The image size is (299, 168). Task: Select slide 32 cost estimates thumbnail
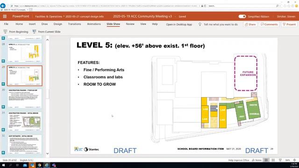tap(25, 145)
